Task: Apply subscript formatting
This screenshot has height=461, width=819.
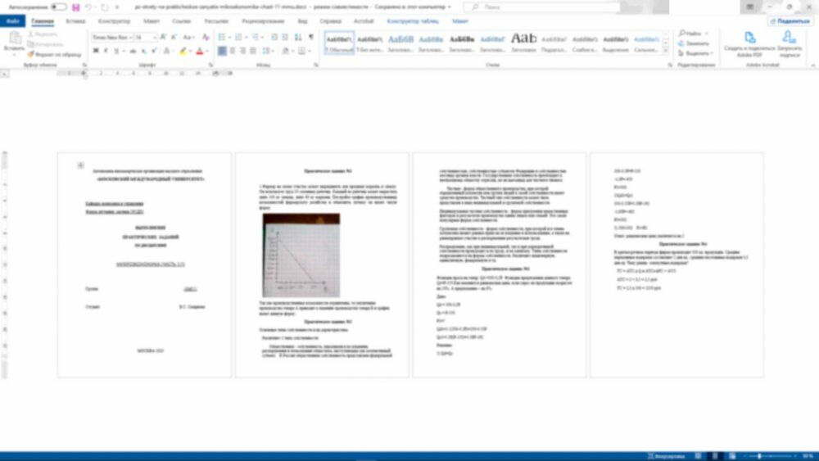Action: pos(143,51)
